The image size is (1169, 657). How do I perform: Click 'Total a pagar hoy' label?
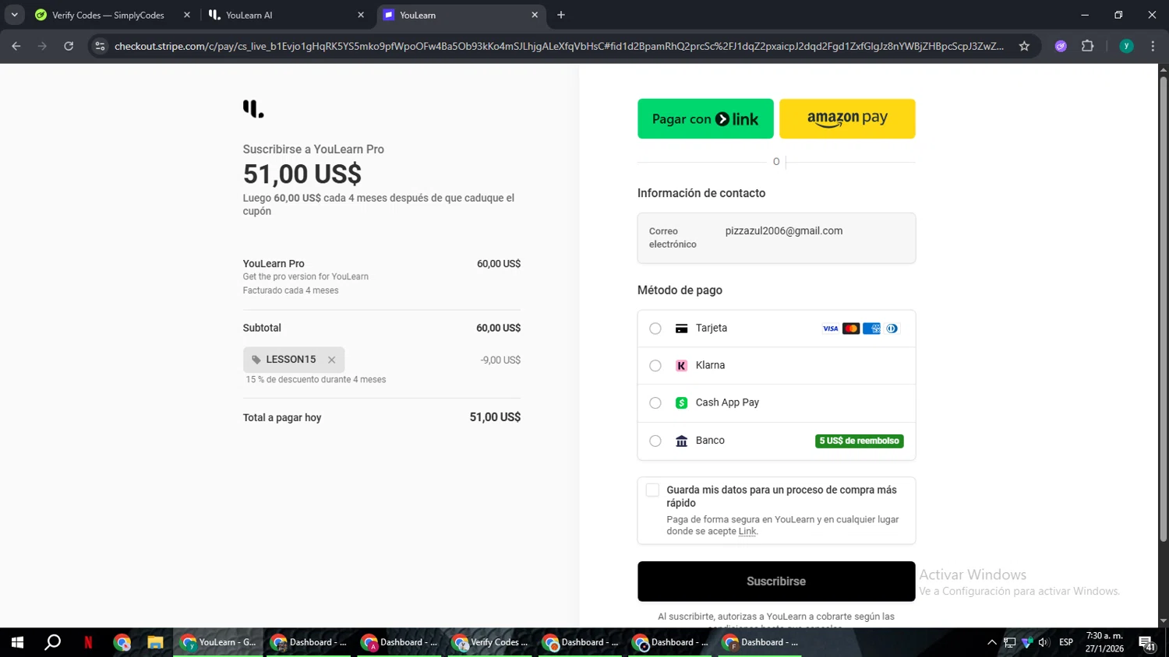282,418
